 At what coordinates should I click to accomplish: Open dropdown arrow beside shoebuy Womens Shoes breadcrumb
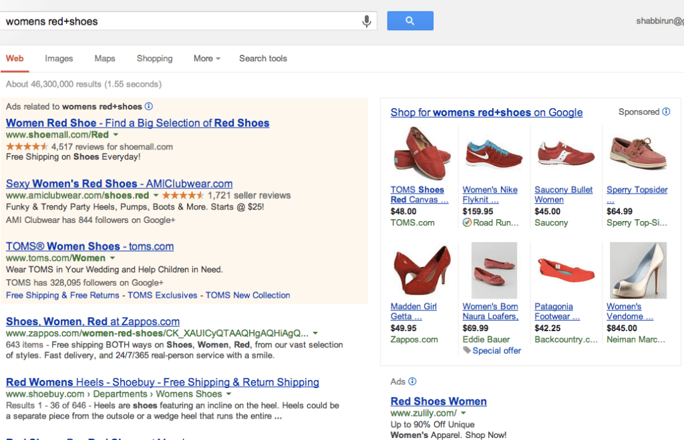pos(228,394)
